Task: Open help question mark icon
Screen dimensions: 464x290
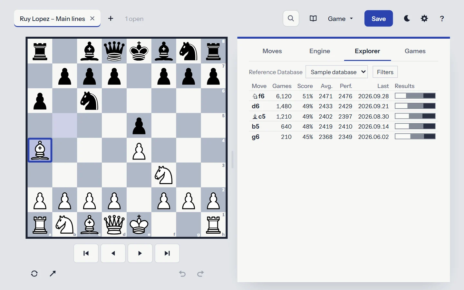Action: pyautogui.click(x=442, y=18)
